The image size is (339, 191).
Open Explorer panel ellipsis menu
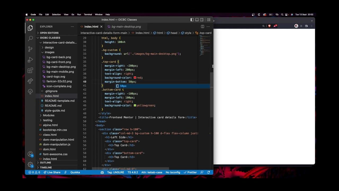[72, 27]
